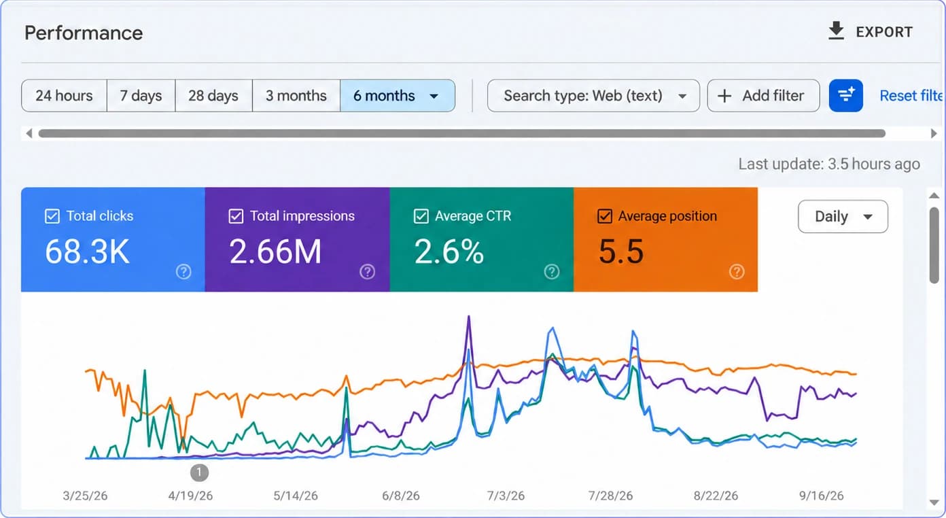946x518 pixels.
Task: Click the Export download icon
Action: [836, 31]
